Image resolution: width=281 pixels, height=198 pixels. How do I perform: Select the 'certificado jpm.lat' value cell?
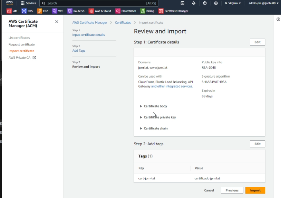(x=207, y=178)
